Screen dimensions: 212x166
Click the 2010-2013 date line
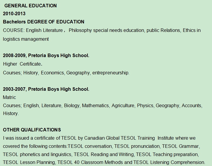tap(14, 14)
